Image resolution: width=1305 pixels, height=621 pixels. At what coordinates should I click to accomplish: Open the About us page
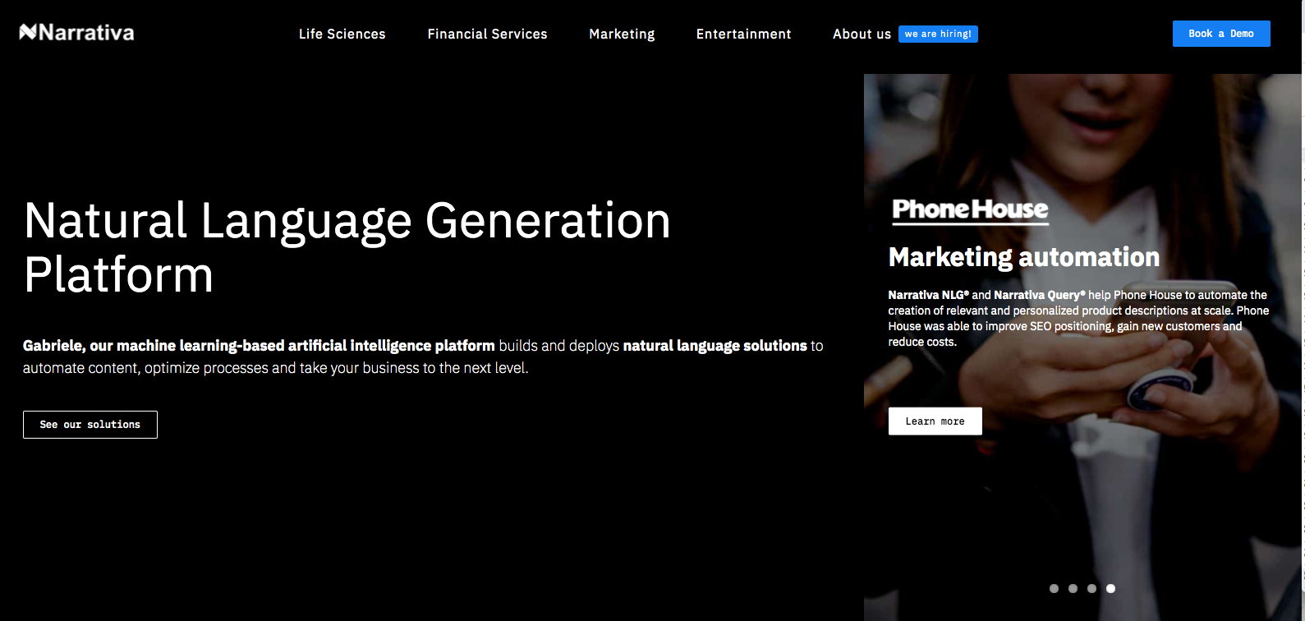[862, 34]
